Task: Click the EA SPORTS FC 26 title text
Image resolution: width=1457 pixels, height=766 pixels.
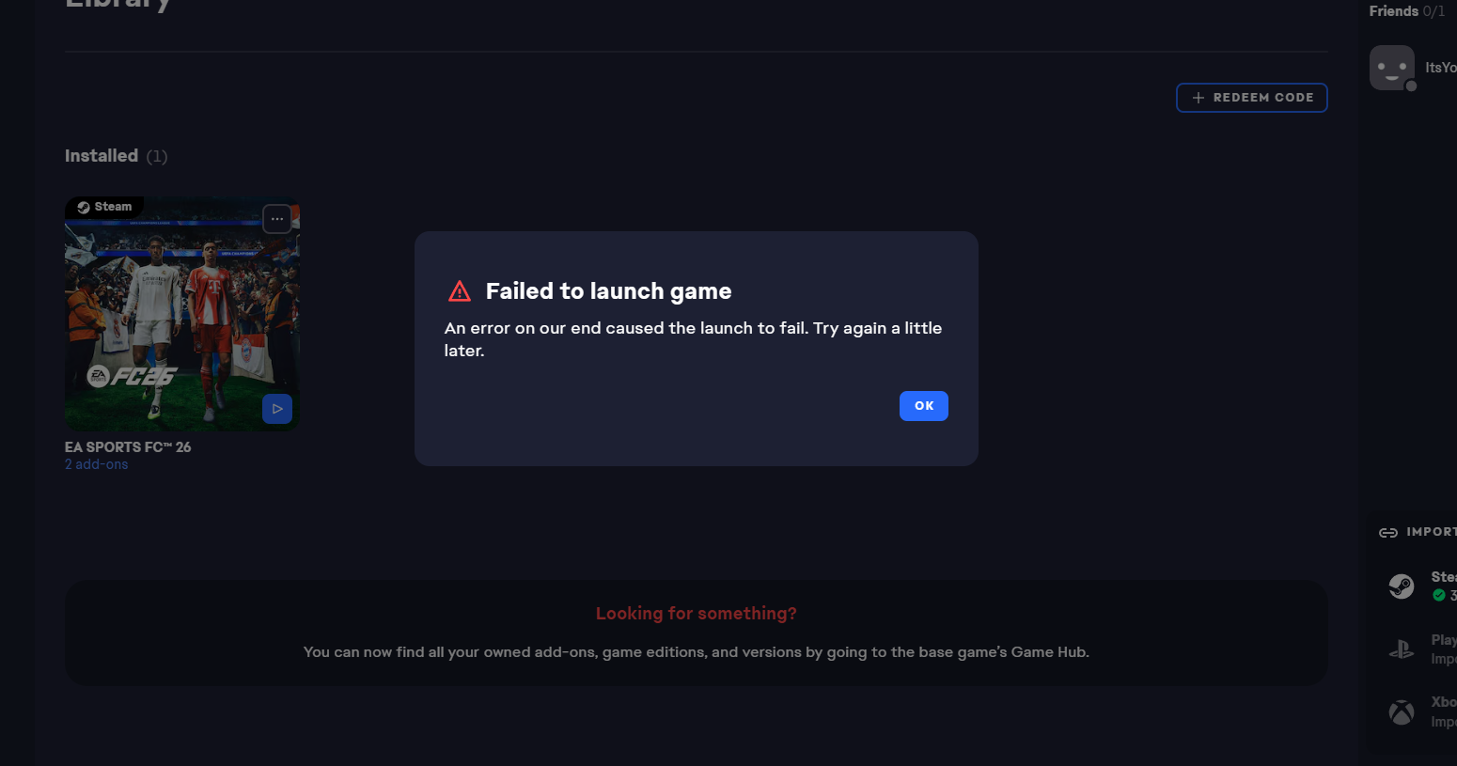Action: pyautogui.click(x=128, y=447)
